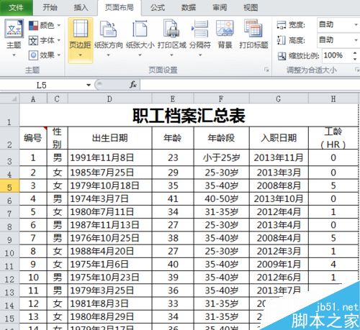Select column D header
Image resolution: width=360 pixels, height=330 pixels.
coord(109,98)
